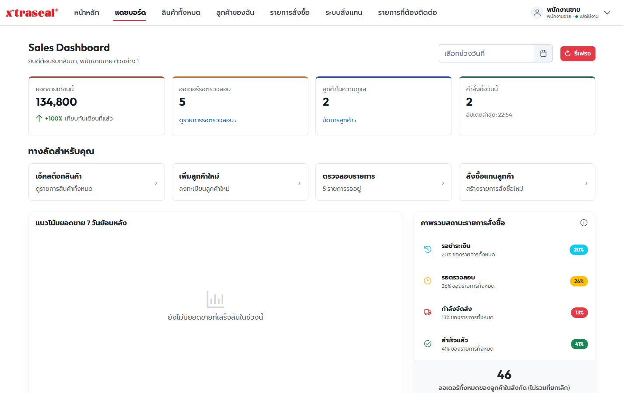Click the red 13% badge
Image resolution: width=630 pixels, height=393 pixels.
pos(579,313)
